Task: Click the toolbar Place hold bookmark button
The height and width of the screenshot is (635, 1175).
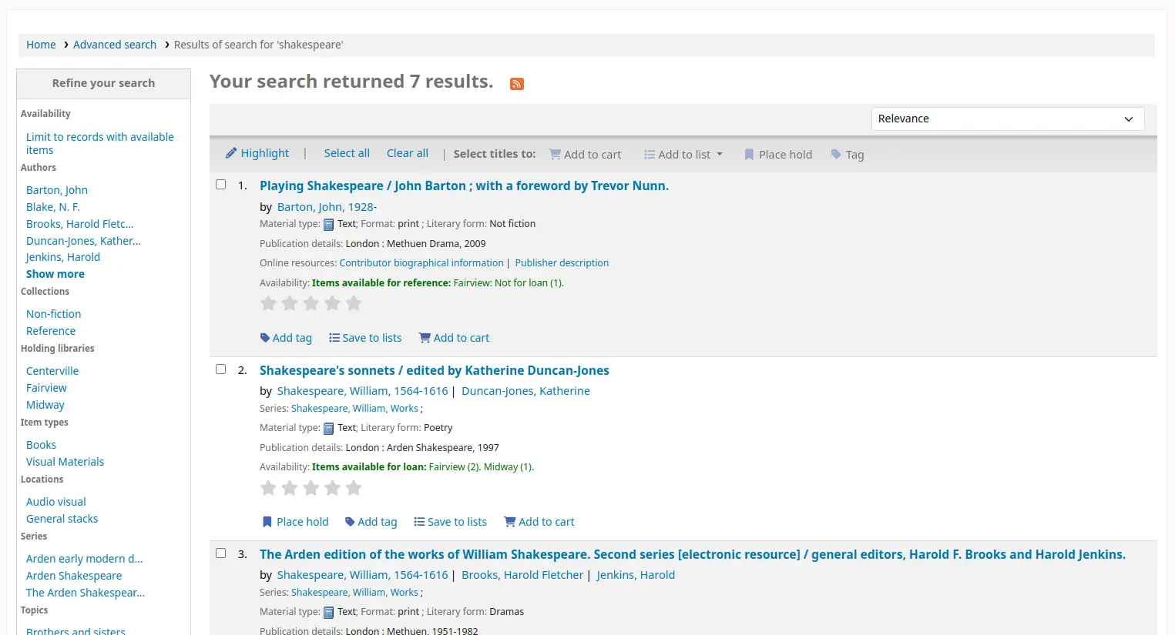Action: pyautogui.click(x=777, y=154)
